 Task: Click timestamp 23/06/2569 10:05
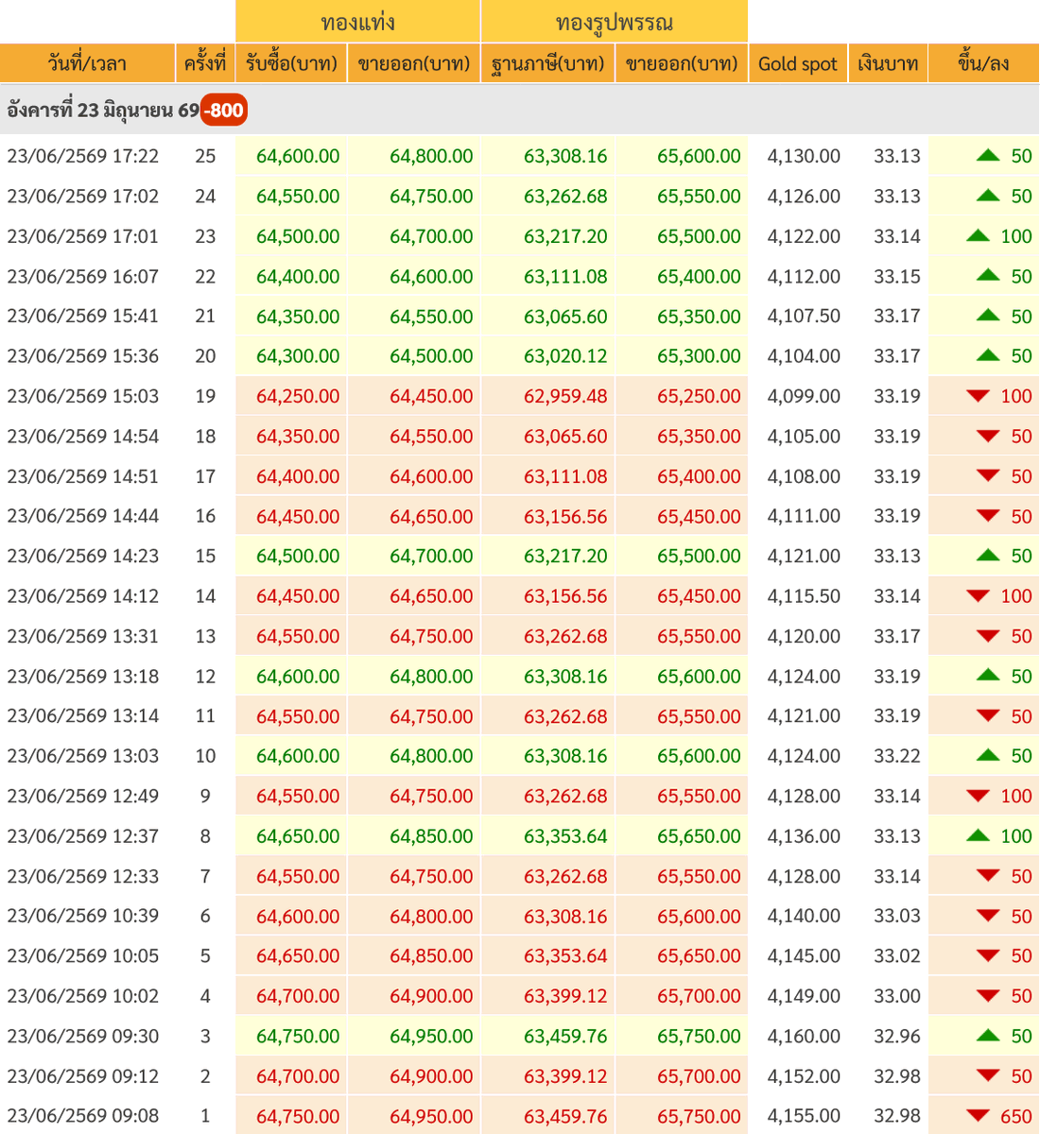click(83, 955)
